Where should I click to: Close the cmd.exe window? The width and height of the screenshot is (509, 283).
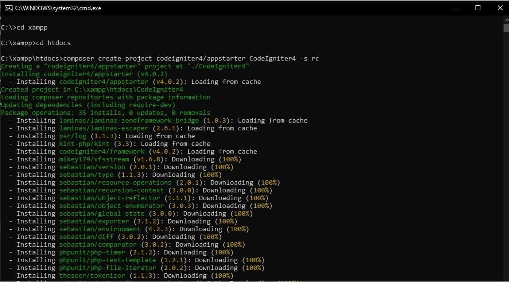pos(500,8)
